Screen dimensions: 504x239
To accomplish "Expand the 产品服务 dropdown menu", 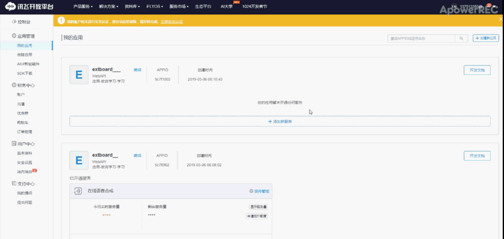I will coord(83,6).
